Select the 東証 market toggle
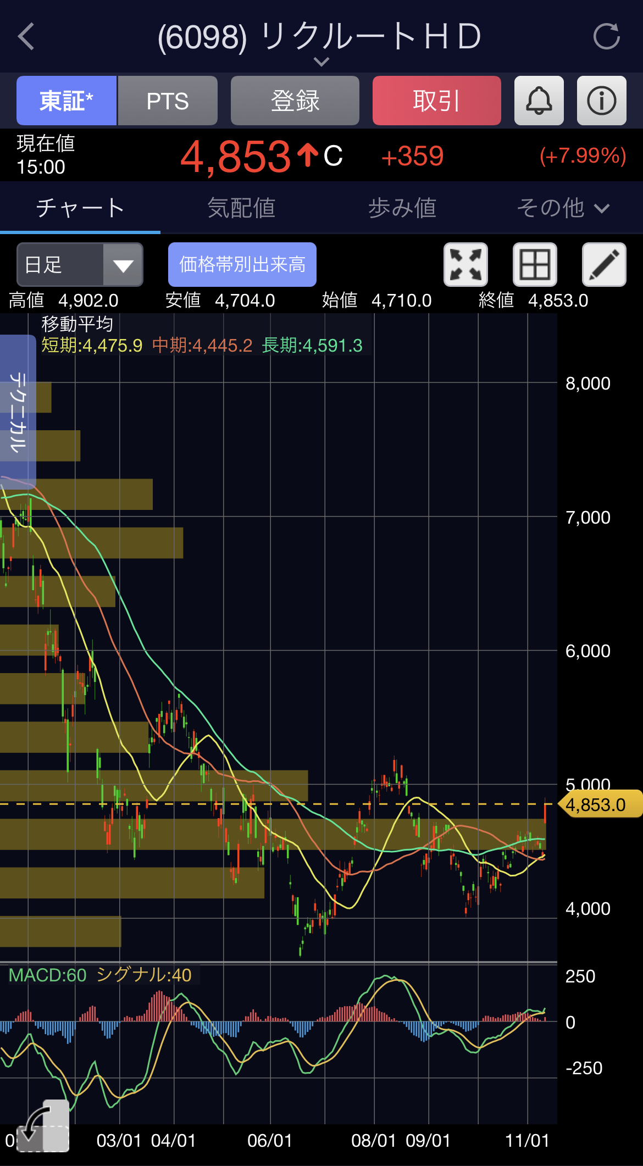 [x=66, y=101]
